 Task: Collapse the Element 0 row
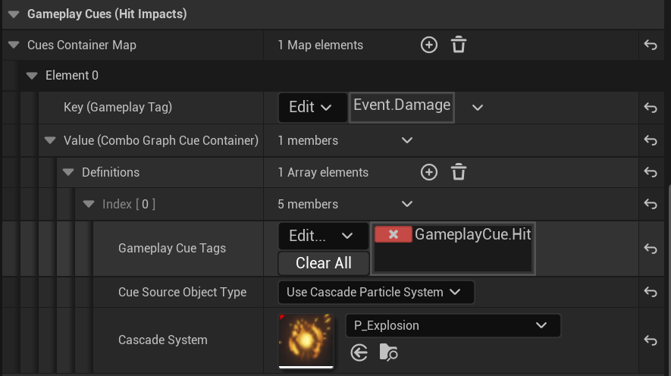point(32,76)
